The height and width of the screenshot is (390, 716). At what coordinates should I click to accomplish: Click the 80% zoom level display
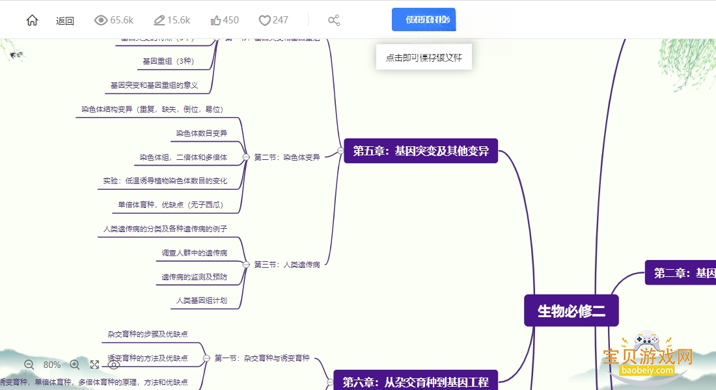[x=52, y=365]
